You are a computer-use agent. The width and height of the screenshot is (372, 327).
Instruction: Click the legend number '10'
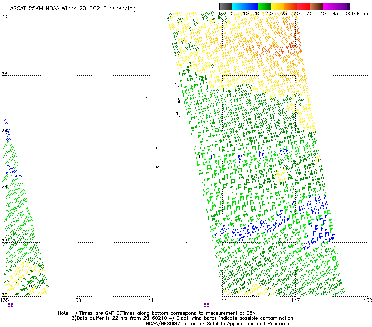246,14
